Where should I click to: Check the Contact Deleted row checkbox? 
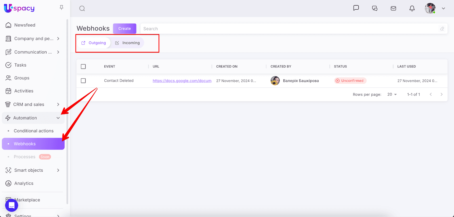point(83,81)
